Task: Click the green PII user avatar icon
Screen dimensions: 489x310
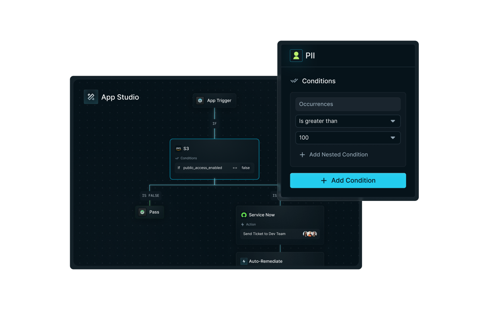Action: (x=296, y=55)
